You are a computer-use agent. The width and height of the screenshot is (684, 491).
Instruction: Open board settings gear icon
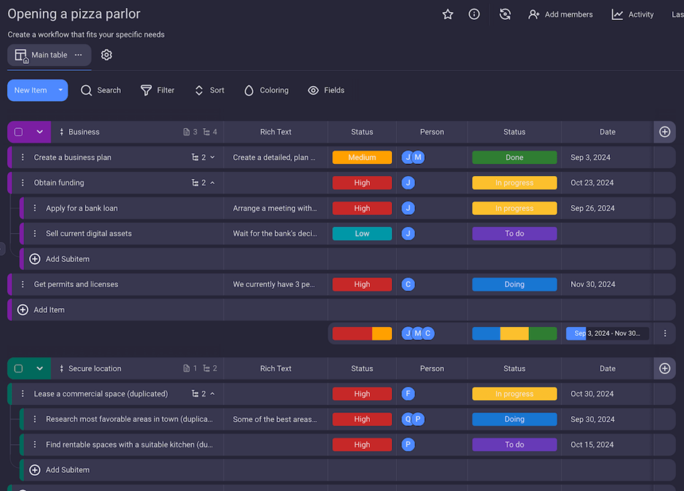[106, 55]
